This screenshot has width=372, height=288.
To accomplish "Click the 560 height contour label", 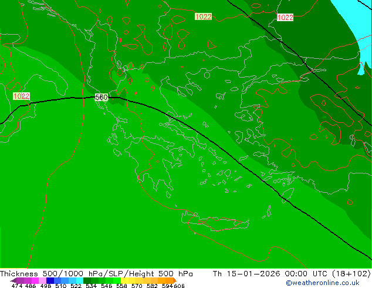I will click(102, 97).
